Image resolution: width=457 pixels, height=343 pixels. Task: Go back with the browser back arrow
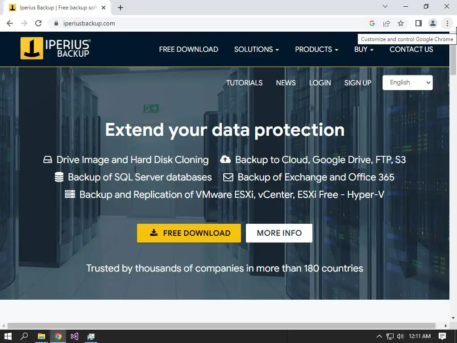coord(10,23)
